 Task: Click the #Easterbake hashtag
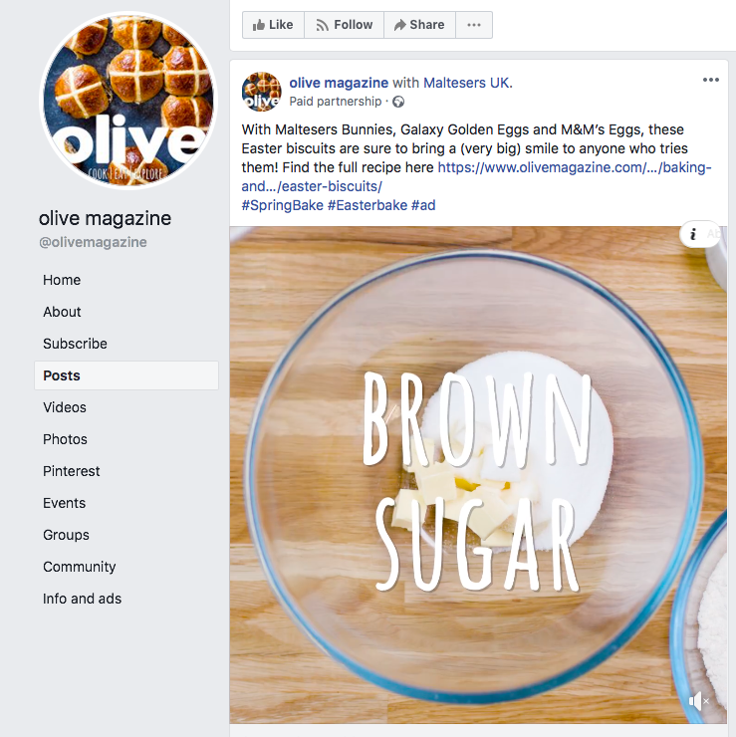[368, 205]
